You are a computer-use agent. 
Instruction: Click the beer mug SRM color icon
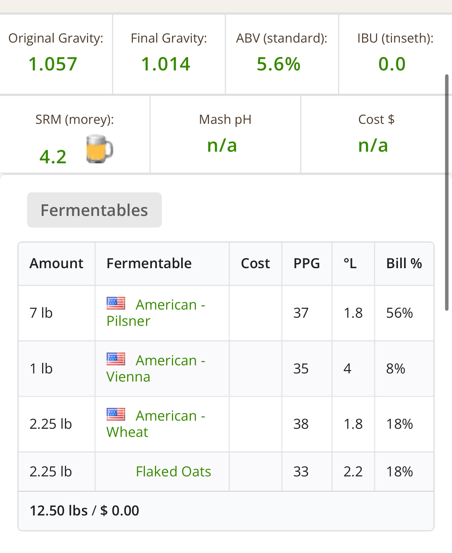click(x=99, y=149)
